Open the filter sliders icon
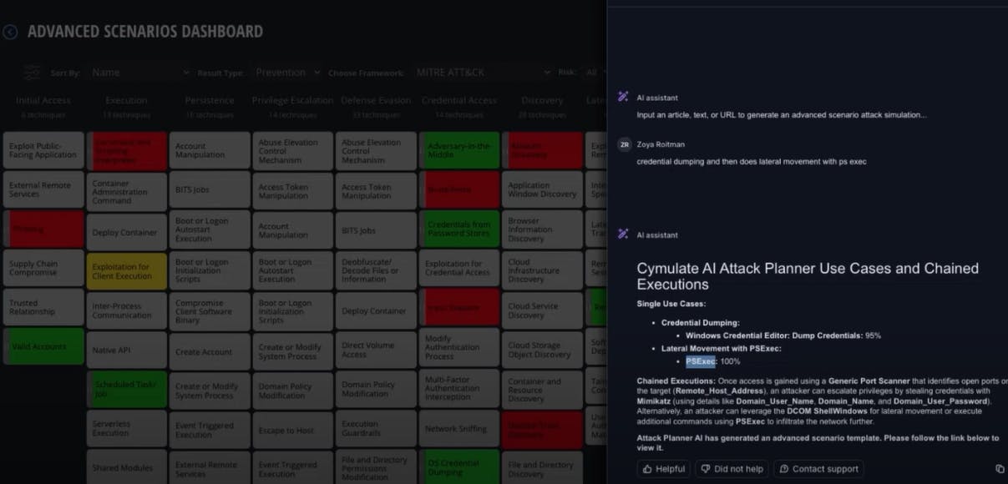 32,73
